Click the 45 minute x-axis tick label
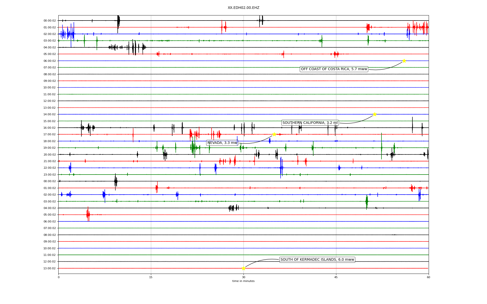The image size is (487, 304). (x=336, y=277)
